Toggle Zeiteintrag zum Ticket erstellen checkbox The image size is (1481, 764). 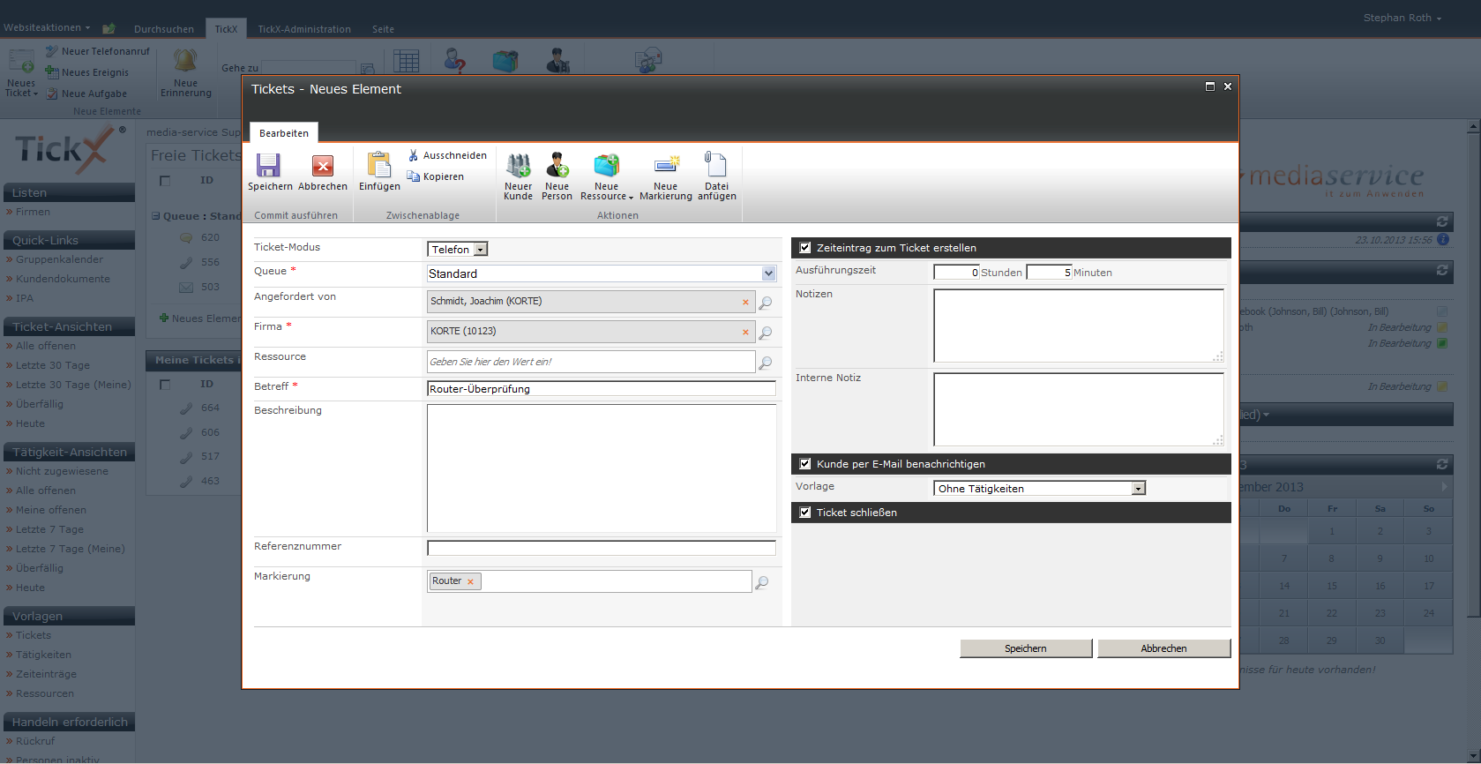(x=805, y=248)
